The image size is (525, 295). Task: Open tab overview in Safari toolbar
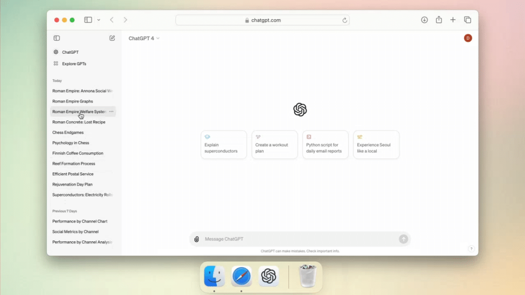(467, 20)
